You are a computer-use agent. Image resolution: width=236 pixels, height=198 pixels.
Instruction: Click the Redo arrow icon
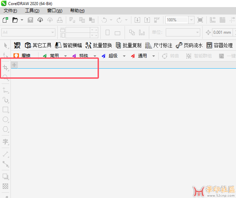pyautogui.click(x=119, y=20)
